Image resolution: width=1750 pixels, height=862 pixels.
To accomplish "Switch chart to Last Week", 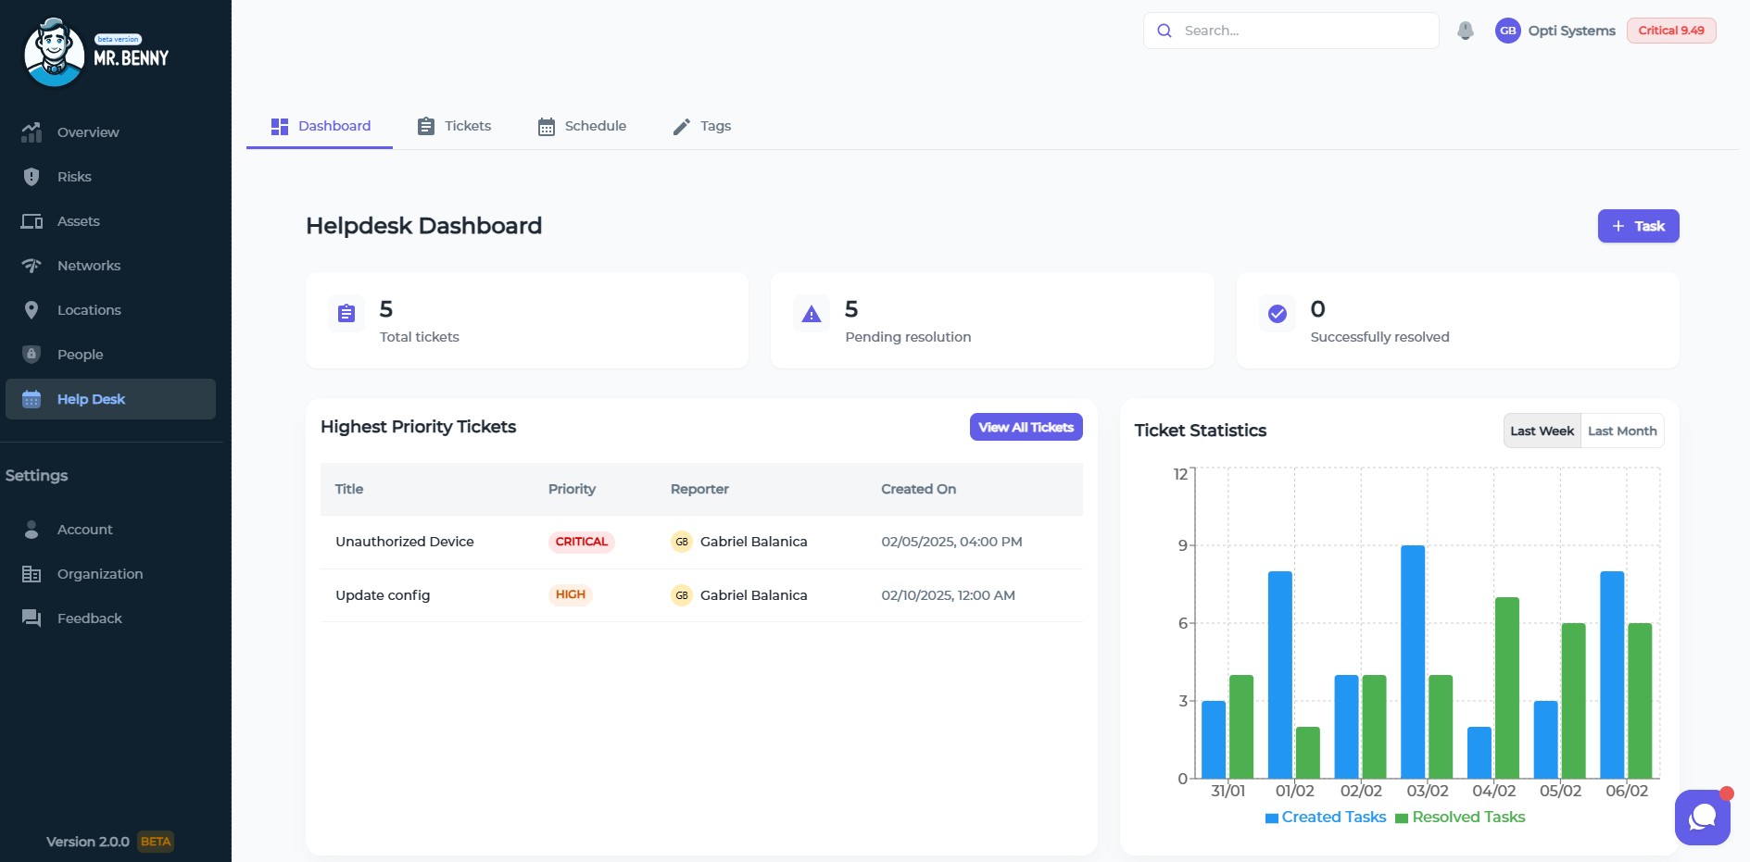I will point(1542,431).
